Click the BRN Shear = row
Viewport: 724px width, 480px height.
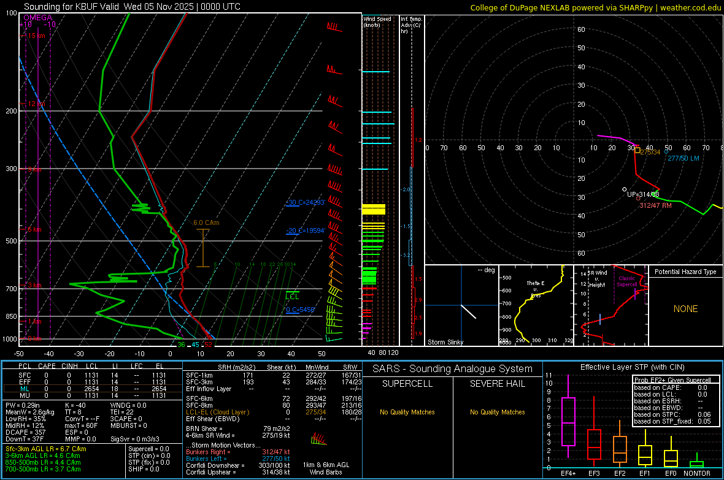(x=238, y=429)
